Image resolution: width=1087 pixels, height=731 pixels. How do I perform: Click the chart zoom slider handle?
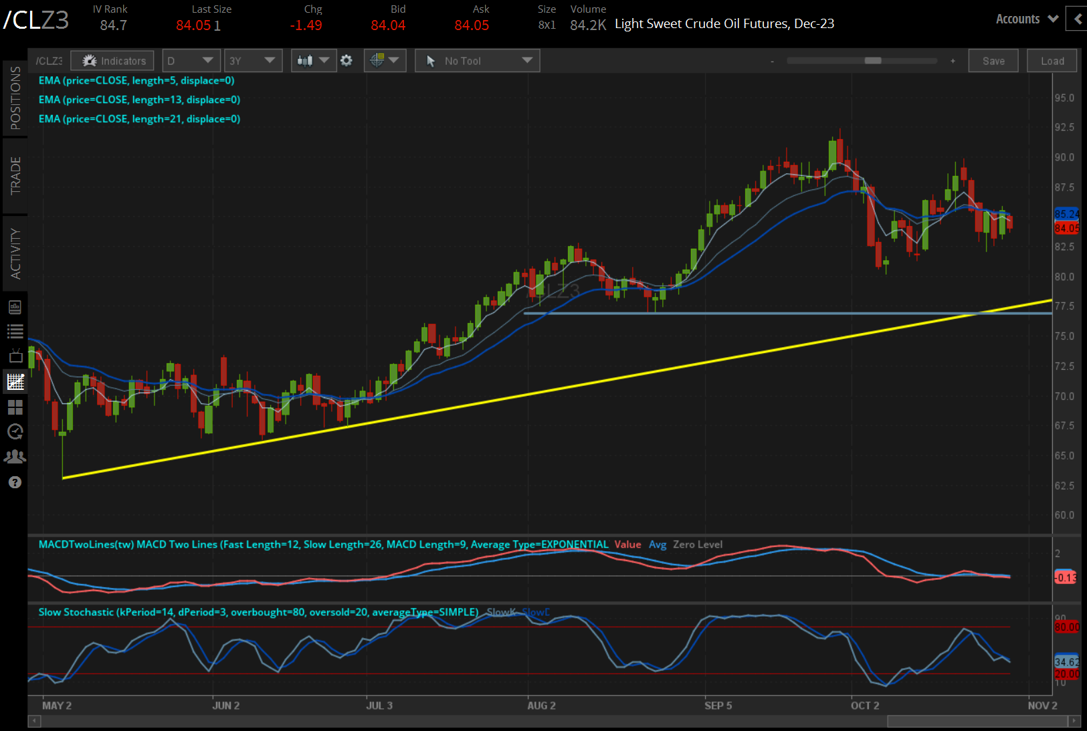(872, 61)
